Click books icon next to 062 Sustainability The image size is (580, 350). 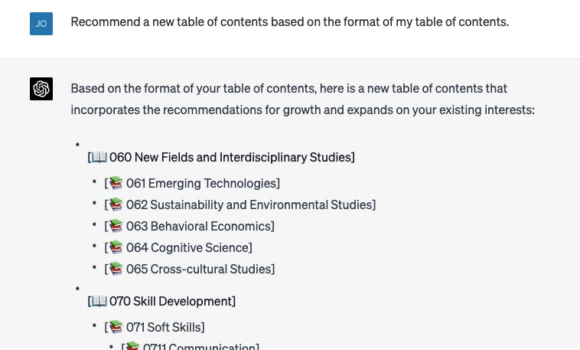pyautogui.click(x=116, y=204)
